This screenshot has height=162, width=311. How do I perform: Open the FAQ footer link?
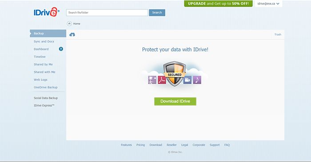(227, 145)
